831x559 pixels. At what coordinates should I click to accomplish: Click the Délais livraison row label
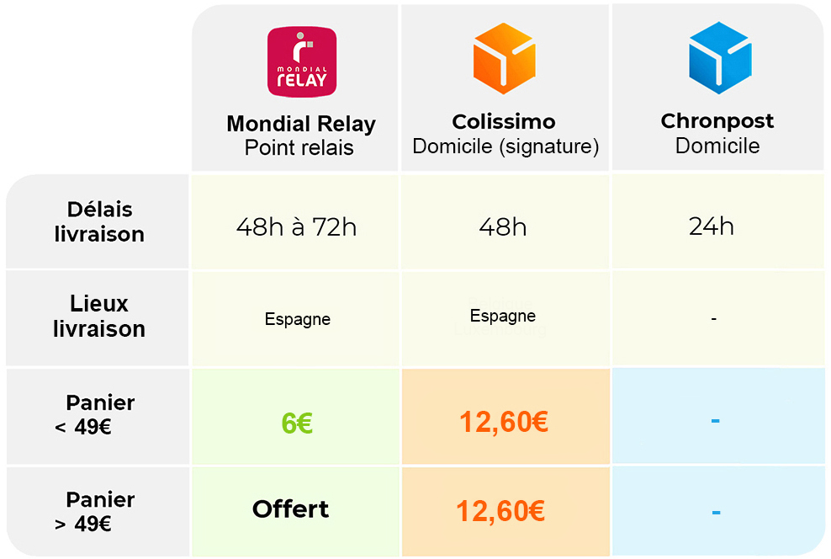[x=99, y=222]
